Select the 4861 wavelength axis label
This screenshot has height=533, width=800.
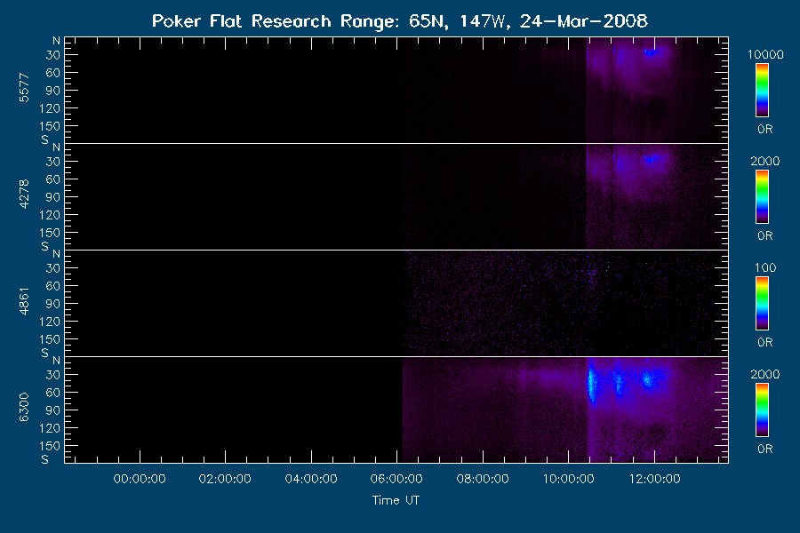[24, 301]
